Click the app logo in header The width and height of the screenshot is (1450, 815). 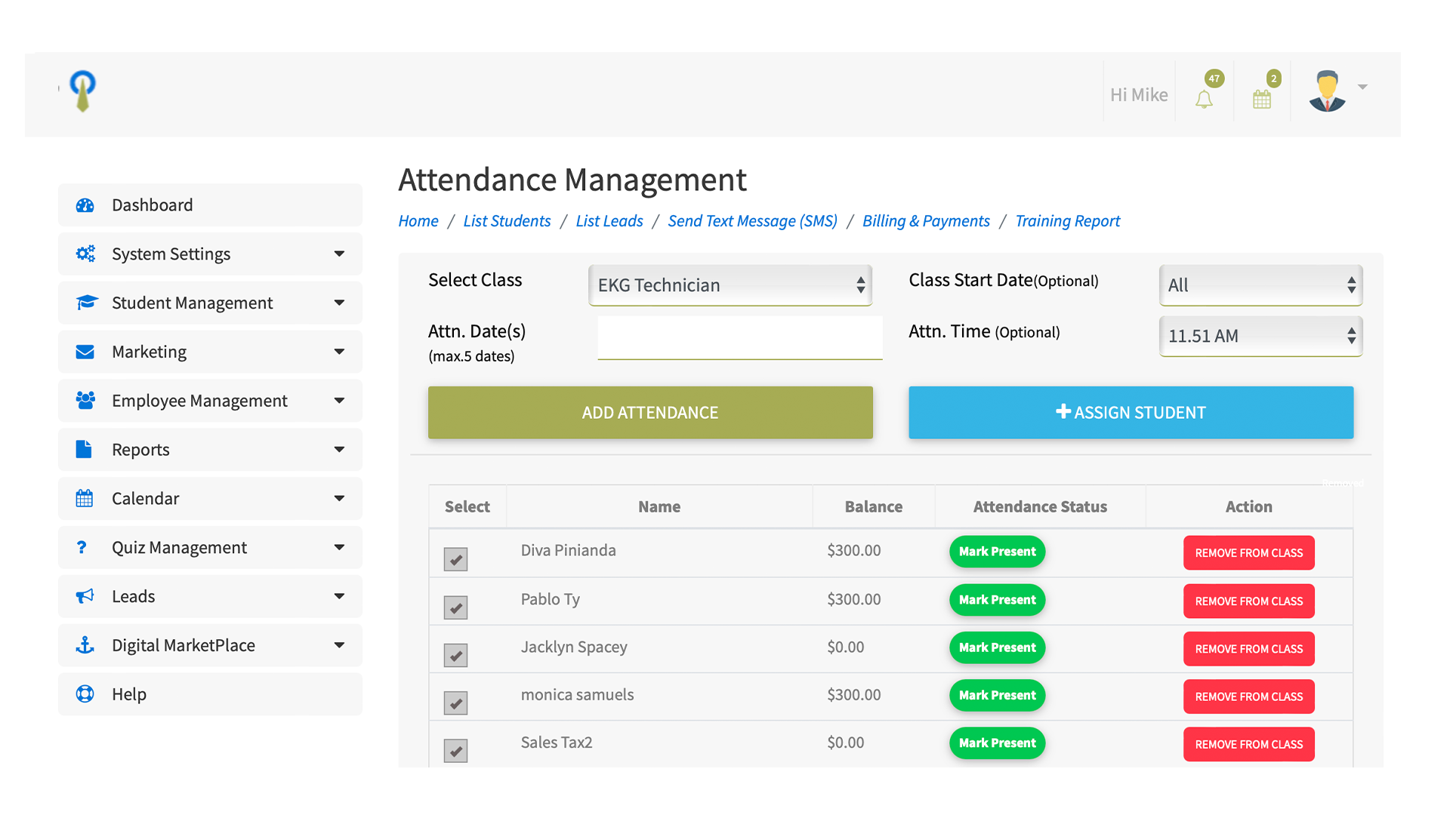[x=82, y=91]
